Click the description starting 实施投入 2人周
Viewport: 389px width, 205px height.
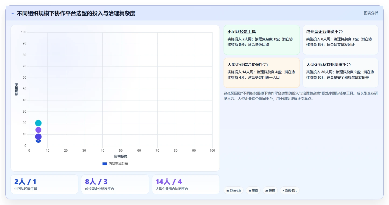point(260,42)
